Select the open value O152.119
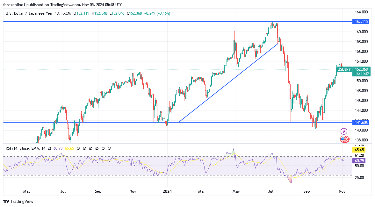375x207 pixels. pyautogui.click(x=81, y=13)
